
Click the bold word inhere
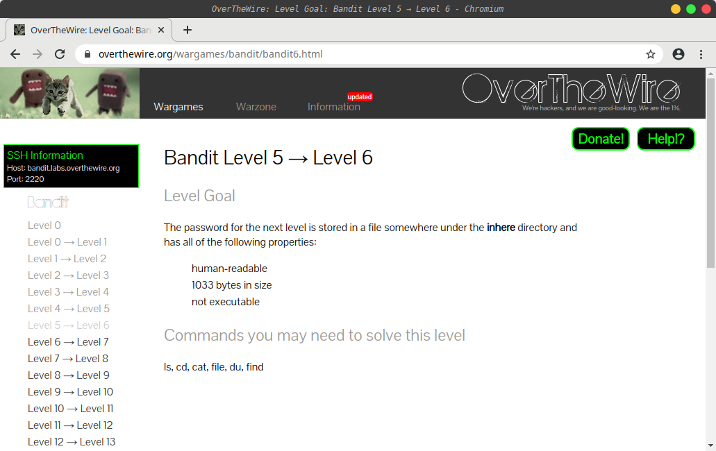coord(501,228)
